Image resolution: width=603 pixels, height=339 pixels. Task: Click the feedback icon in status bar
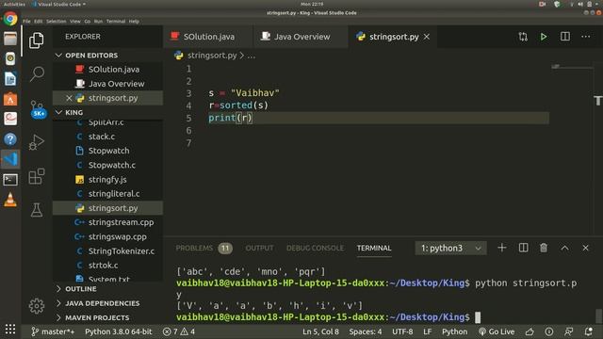(x=568, y=331)
